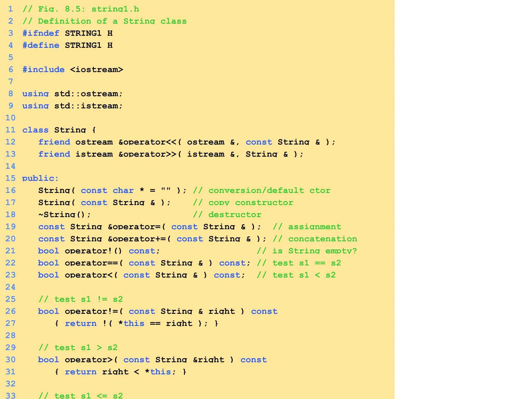Click the friend operator<< declaration line
The height and width of the screenshot is (399, 532).
pyautogui.click(x=187, y=142)
